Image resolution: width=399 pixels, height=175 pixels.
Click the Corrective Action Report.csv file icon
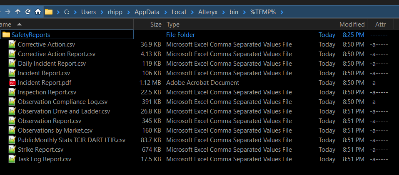pyautogui.click(x=12, y=54)
